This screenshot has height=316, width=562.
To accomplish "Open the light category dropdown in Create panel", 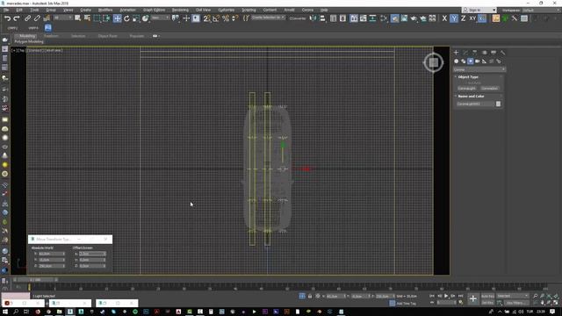I will (x=479, y=69).
